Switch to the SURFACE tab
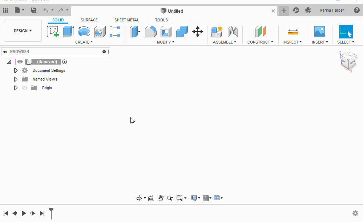The height and width of the screenshot is (222, 363). 89,20
